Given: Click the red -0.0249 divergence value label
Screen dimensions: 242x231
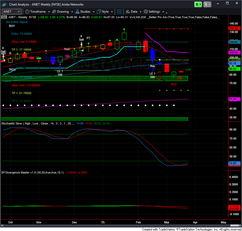Looking at the screenshot, I should [x=234, y=209].
